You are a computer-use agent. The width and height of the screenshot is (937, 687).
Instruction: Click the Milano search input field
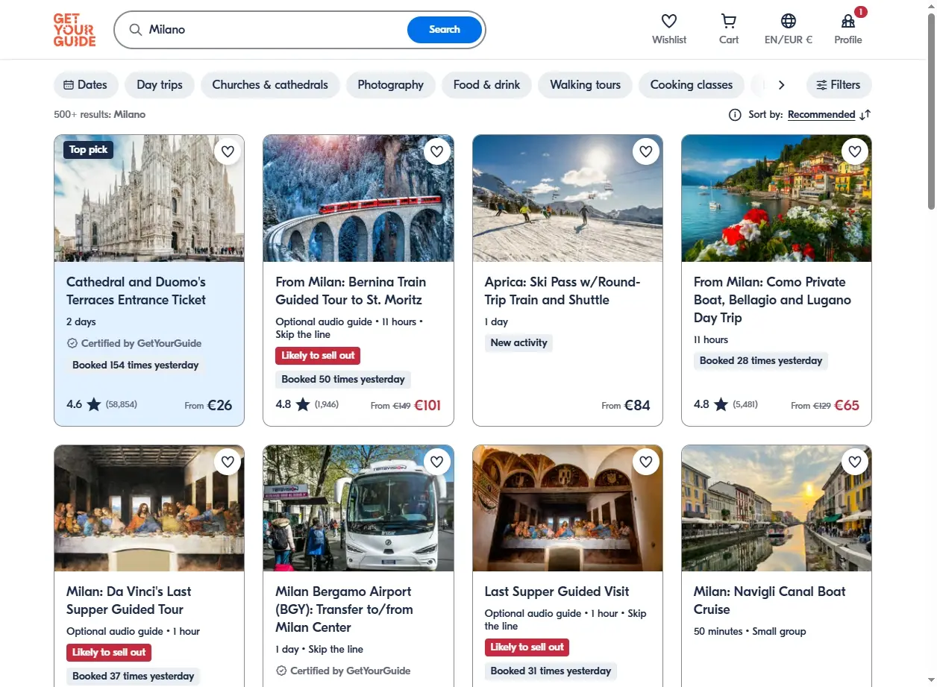click(x=274, y=30)
